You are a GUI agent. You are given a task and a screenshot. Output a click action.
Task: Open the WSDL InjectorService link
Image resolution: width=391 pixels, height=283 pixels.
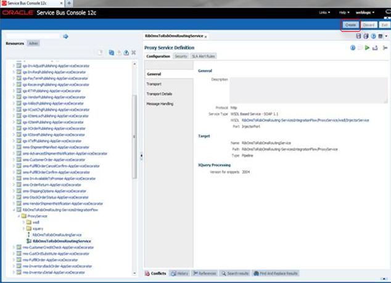[x=305, y=120]
